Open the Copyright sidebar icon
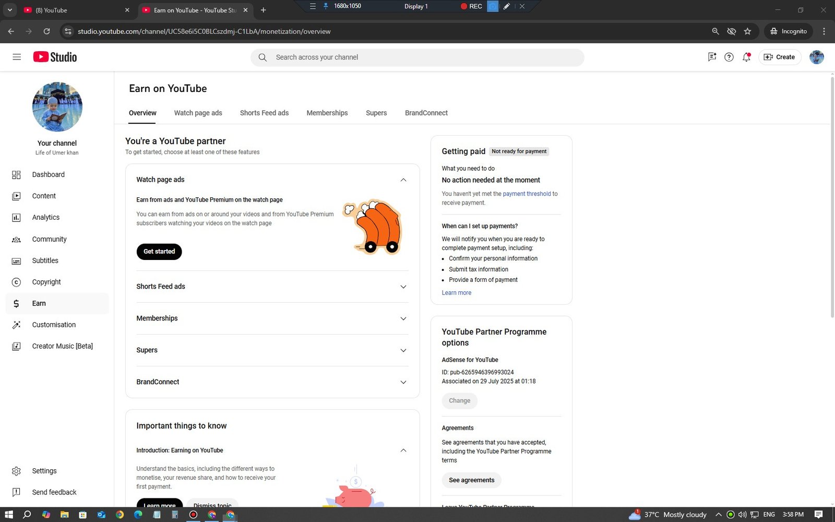The width and height of the screenshot is (835, 522). 16,282
